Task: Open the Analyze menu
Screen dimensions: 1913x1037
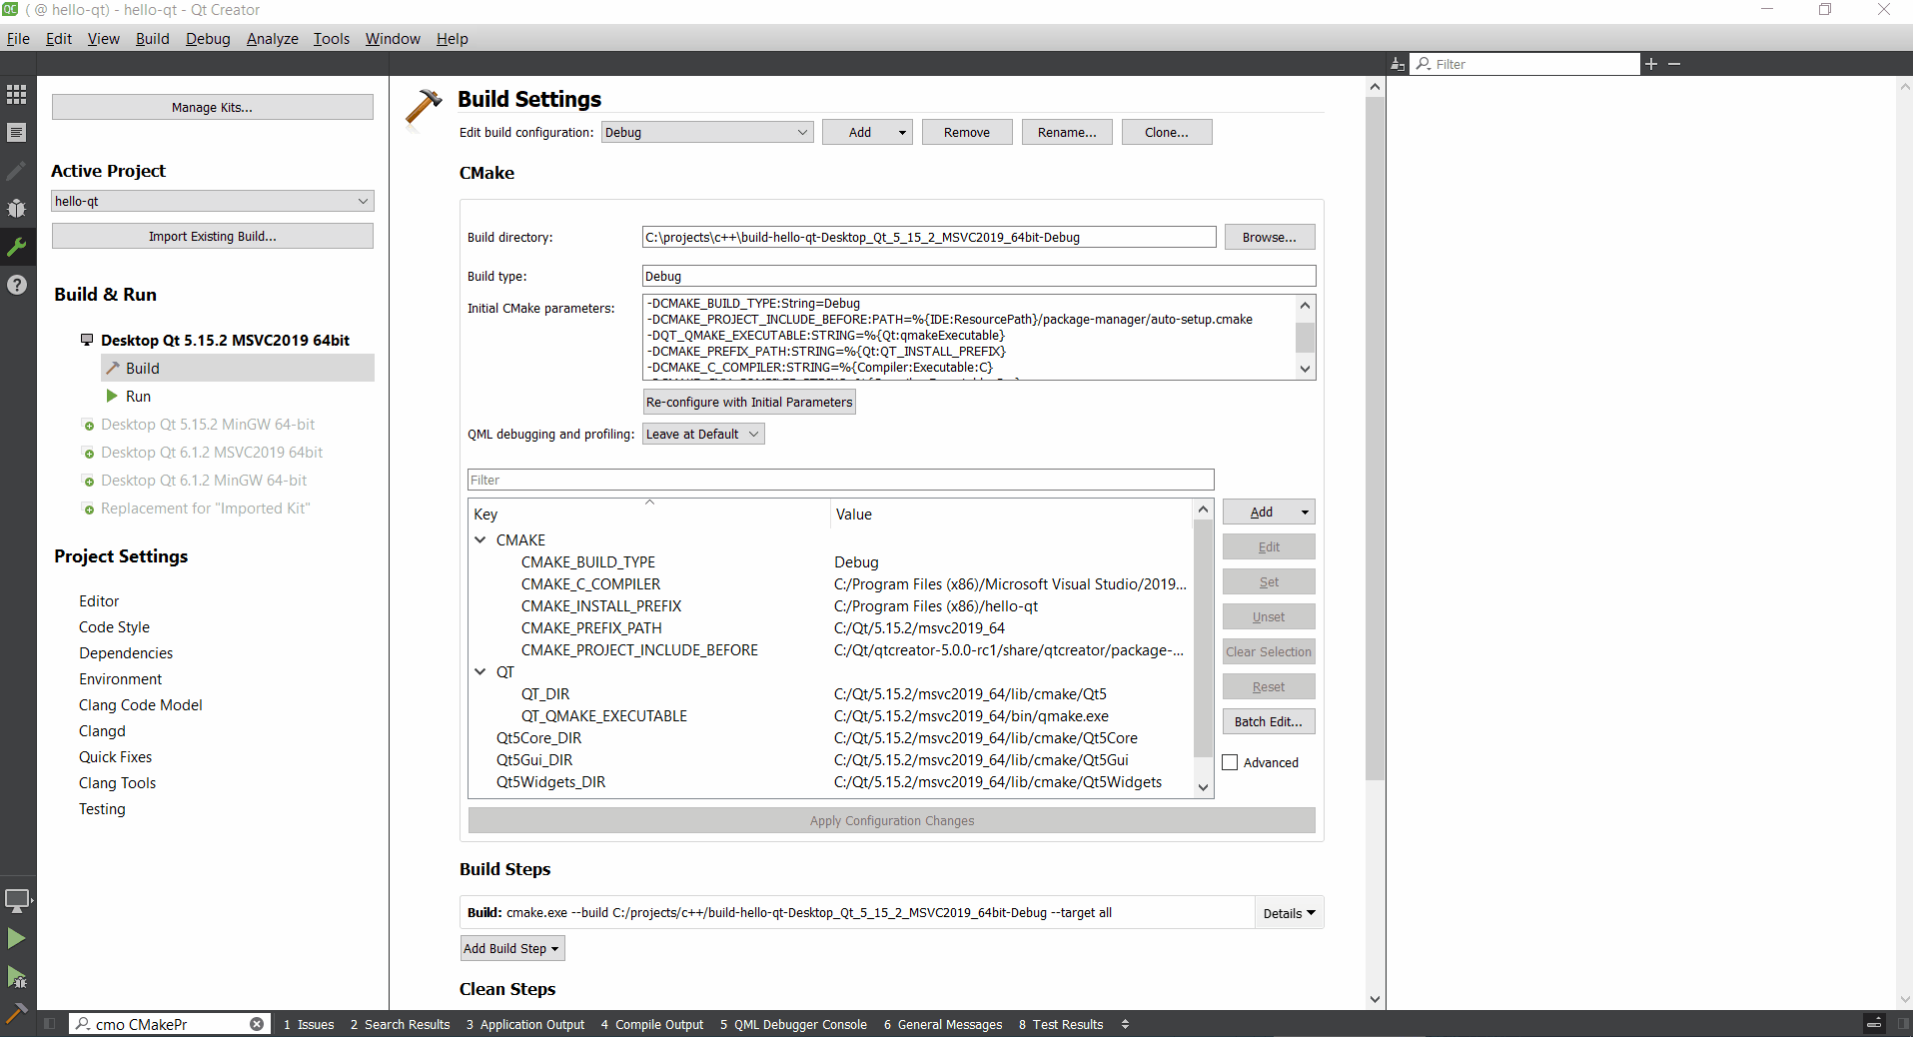Action: point(272,39)
